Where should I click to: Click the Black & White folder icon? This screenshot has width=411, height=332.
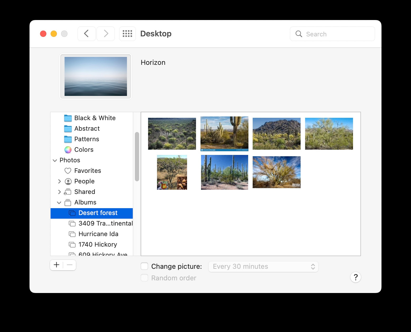(x=68, y=118)
